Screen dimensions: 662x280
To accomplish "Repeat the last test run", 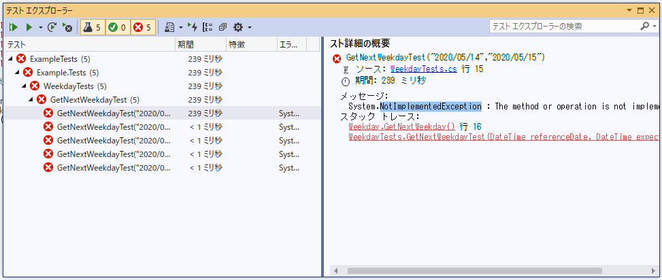I will (52, 27).
